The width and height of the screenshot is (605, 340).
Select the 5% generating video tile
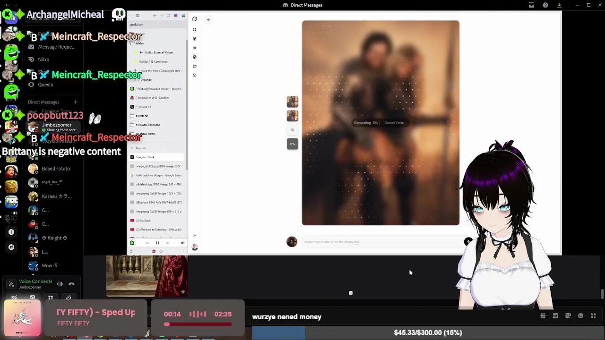(292, 144)
